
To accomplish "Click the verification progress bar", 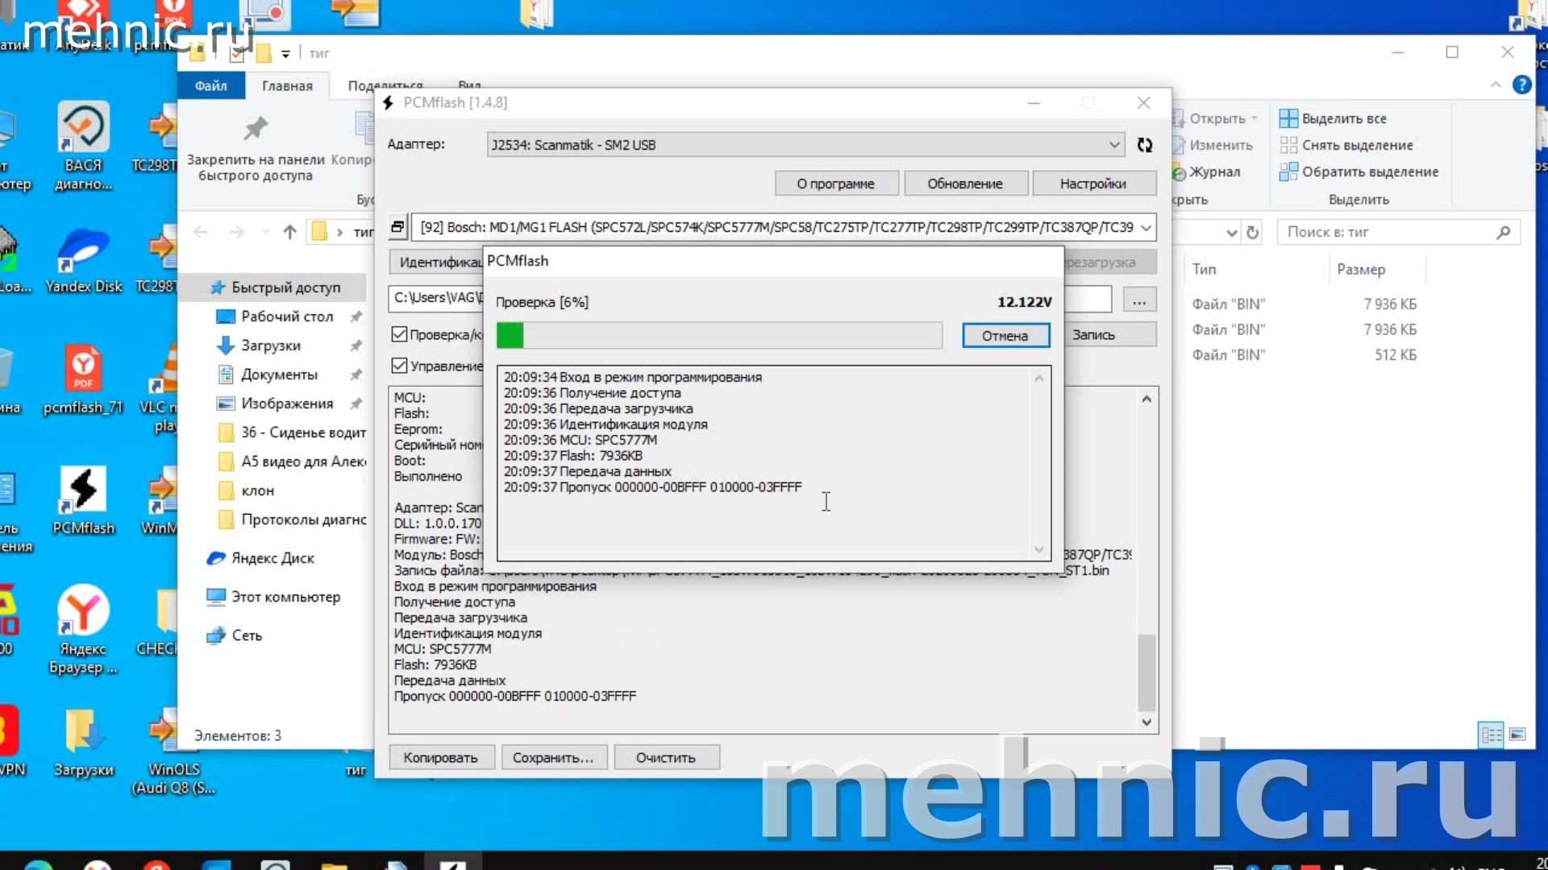I will tap(719, 336).
